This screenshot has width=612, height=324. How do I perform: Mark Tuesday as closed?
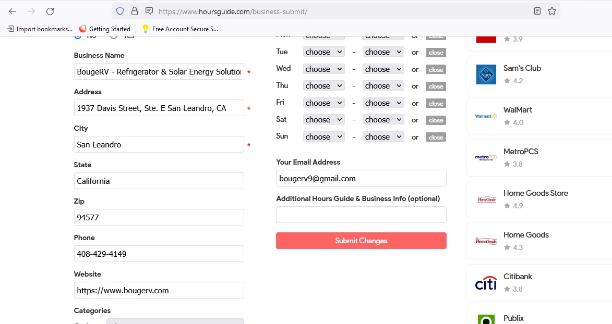tap(436, 53)
